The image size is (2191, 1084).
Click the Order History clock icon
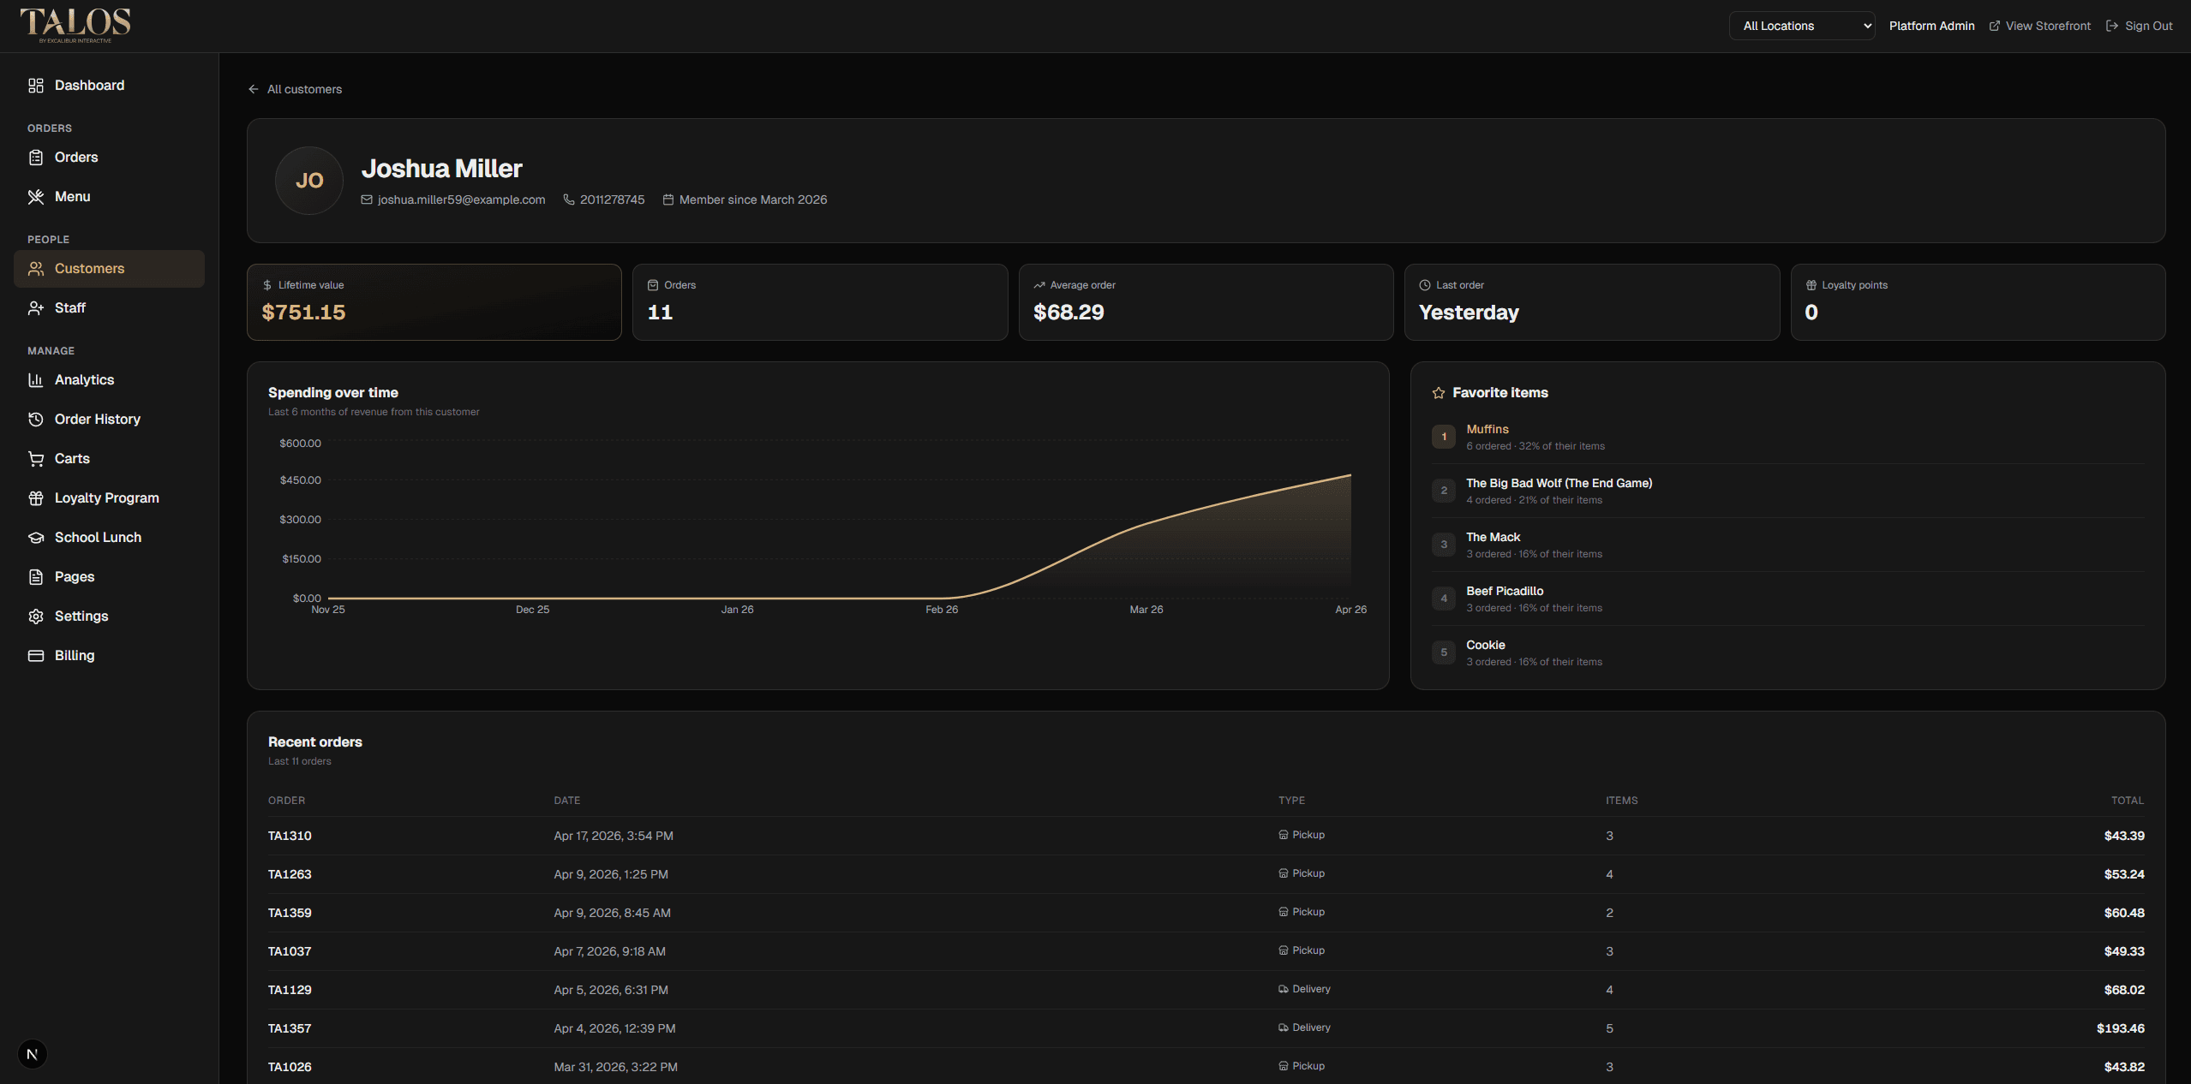point(35,420)
